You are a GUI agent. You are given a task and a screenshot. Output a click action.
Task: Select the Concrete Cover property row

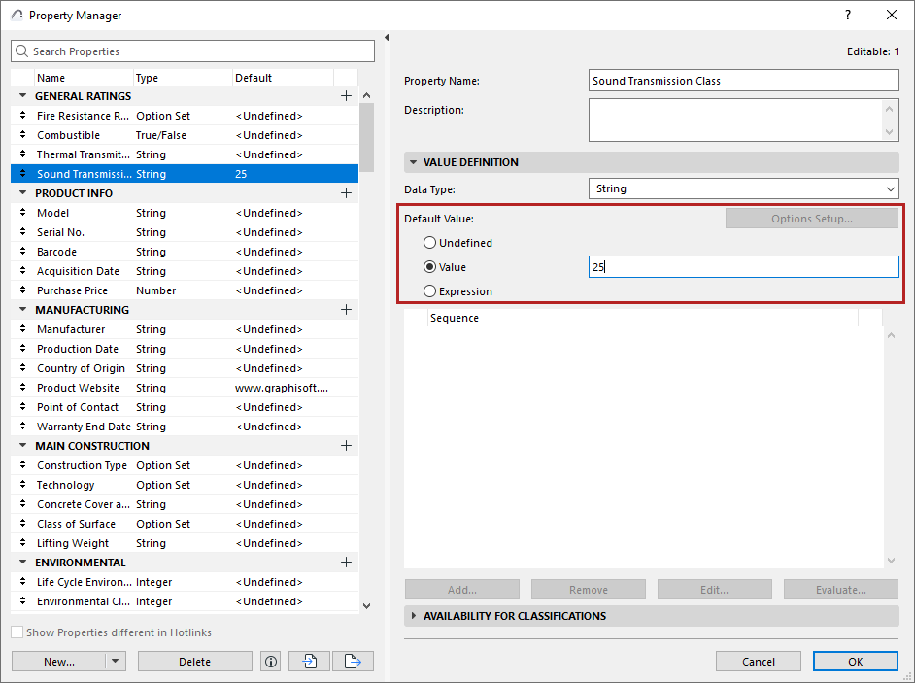185,504
